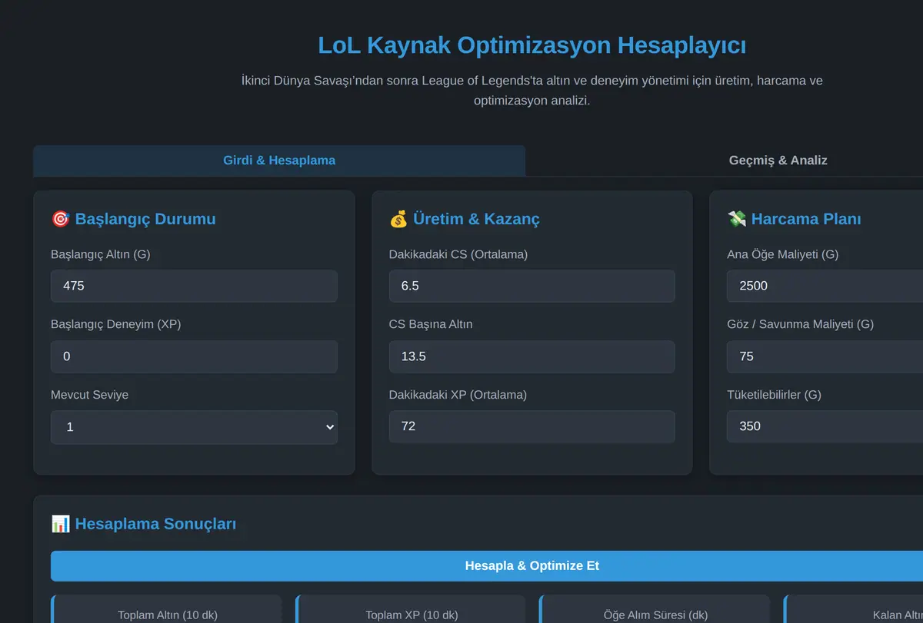
Task: Click the Mevcut Seviye label
Action: click(x=89, y=395)
